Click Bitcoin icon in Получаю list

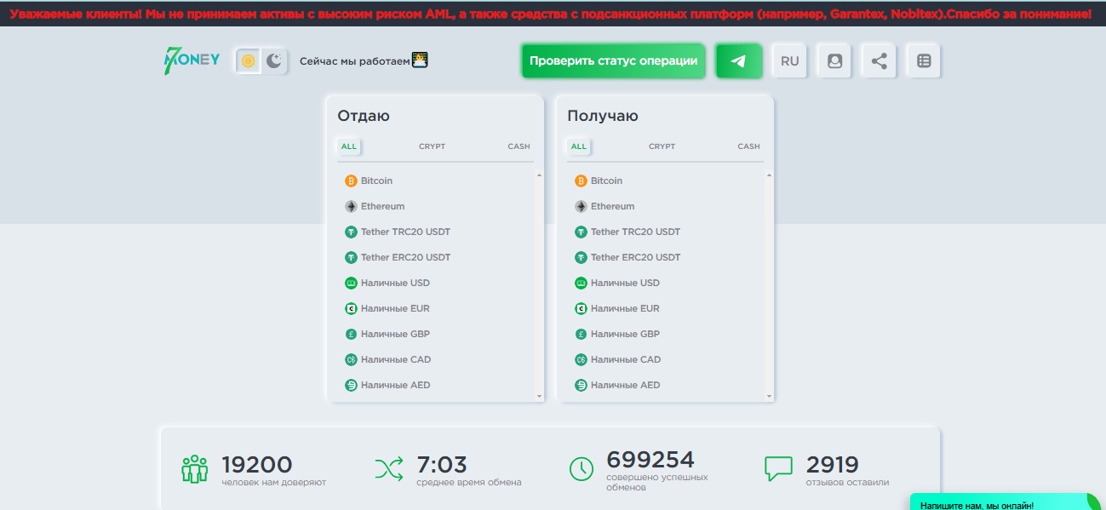click(581, 181)
